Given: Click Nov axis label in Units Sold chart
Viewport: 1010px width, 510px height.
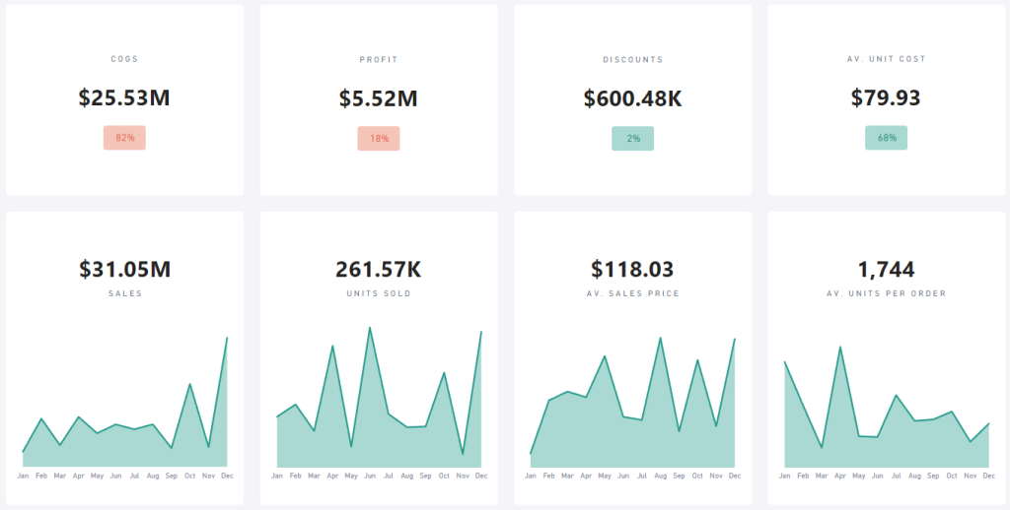Looking at the screenshot, I should [463, 476].
